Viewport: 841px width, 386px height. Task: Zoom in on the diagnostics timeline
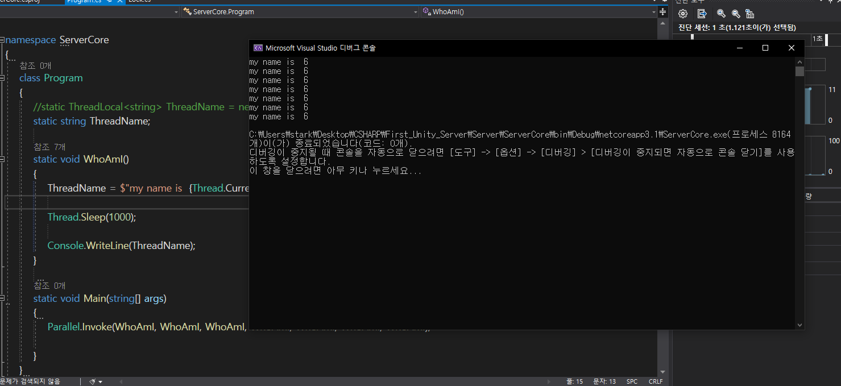721,14
